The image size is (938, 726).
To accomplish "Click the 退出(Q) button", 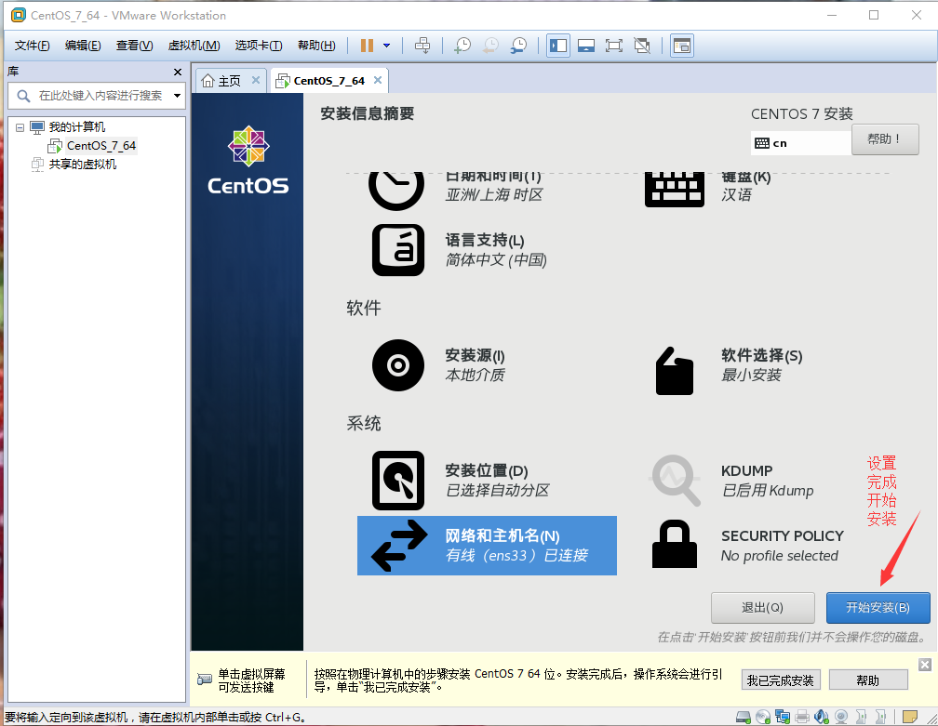I will click(x=763, y=608).
